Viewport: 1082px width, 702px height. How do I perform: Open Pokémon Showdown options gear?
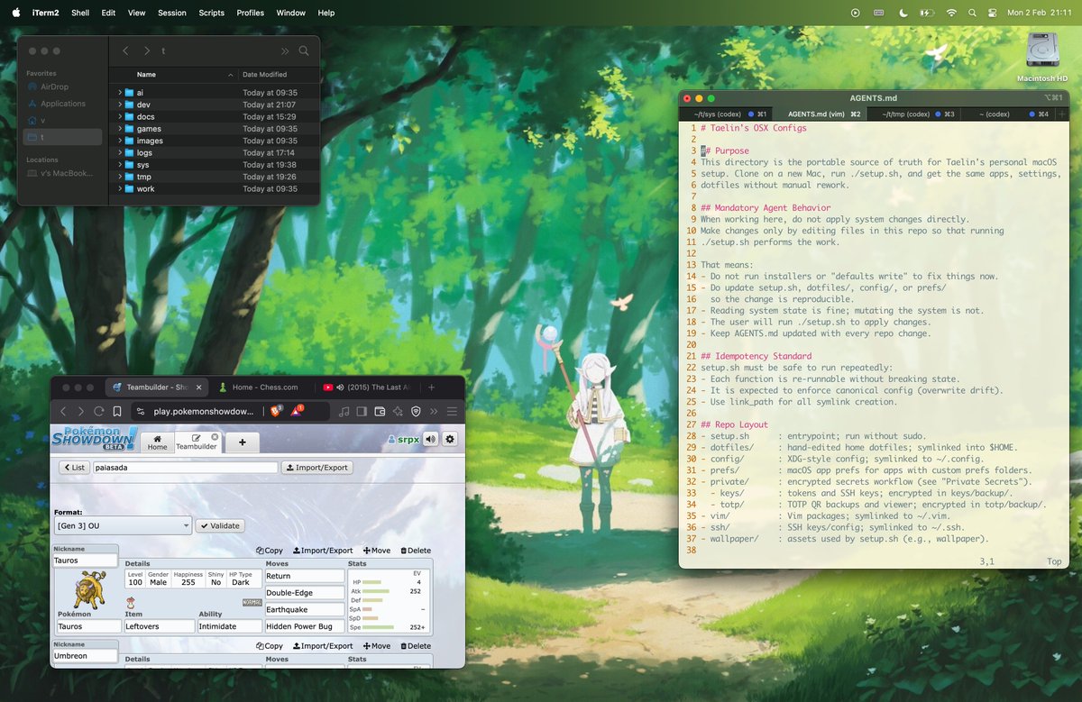click(450, 439)
